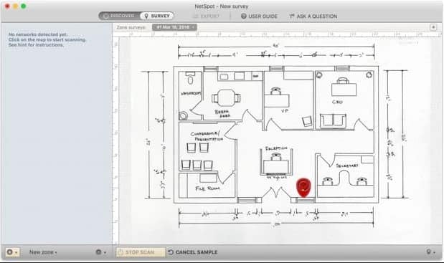Expand the New zone dropdown
Image resolution: width=444 pixels, height=263 pixels.
[43, 252]
